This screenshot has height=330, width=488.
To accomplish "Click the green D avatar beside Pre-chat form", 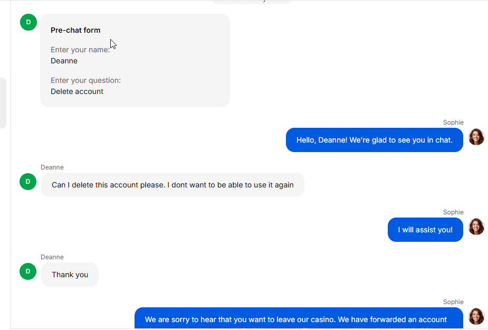I will point(28,22).
